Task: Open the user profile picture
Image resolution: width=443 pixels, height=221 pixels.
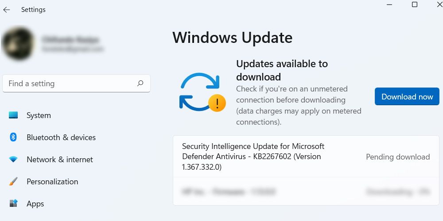Action: [18, 44]
